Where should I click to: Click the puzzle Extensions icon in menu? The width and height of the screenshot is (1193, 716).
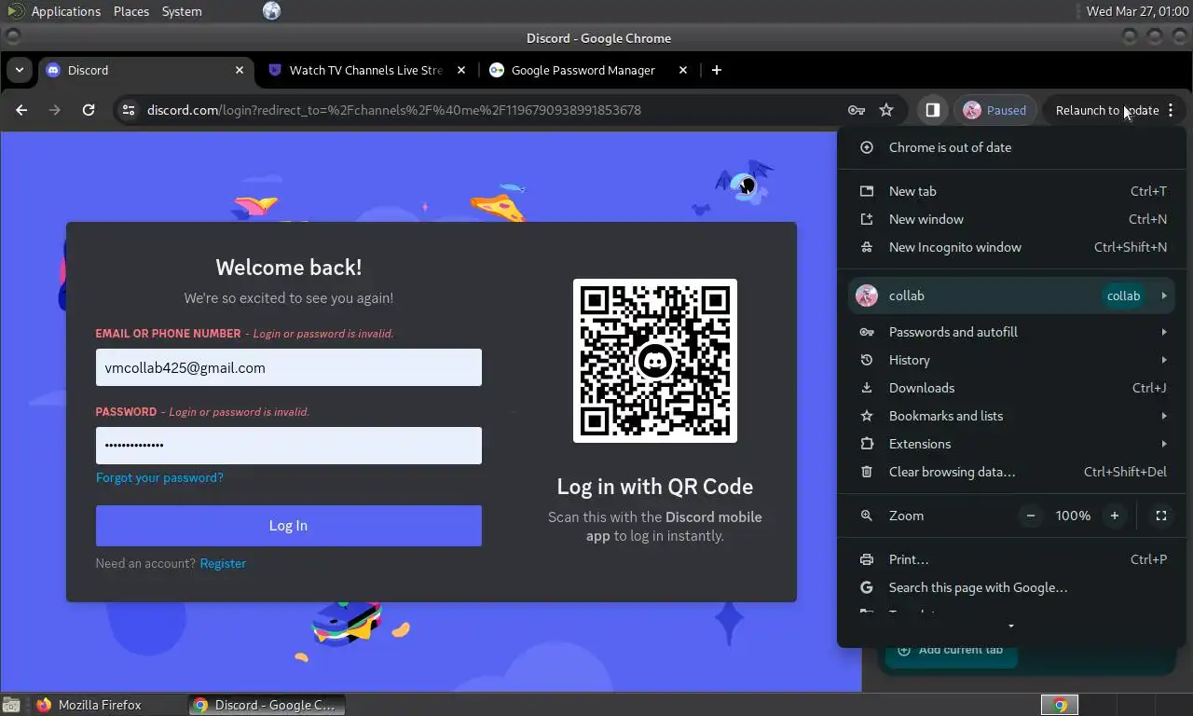pyautogui.click(x=867, y=444)
